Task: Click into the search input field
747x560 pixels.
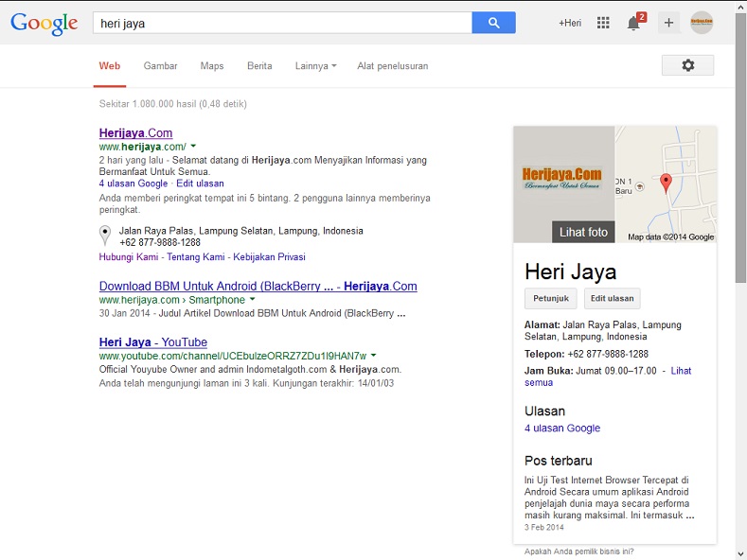Action: point(281,23)
